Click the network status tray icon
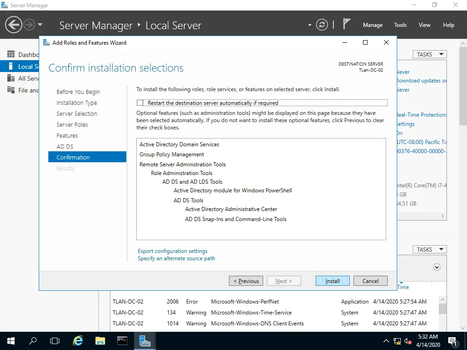Viewport: 467px width, 350px height. coord(397,341)
